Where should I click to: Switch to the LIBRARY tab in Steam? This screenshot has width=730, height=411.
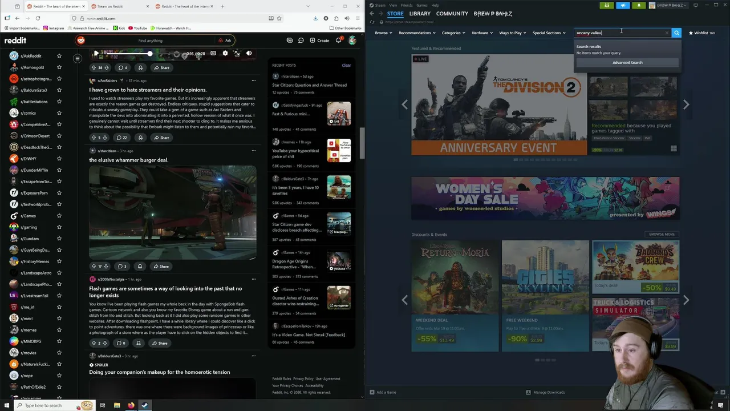[x=420, y=13]
